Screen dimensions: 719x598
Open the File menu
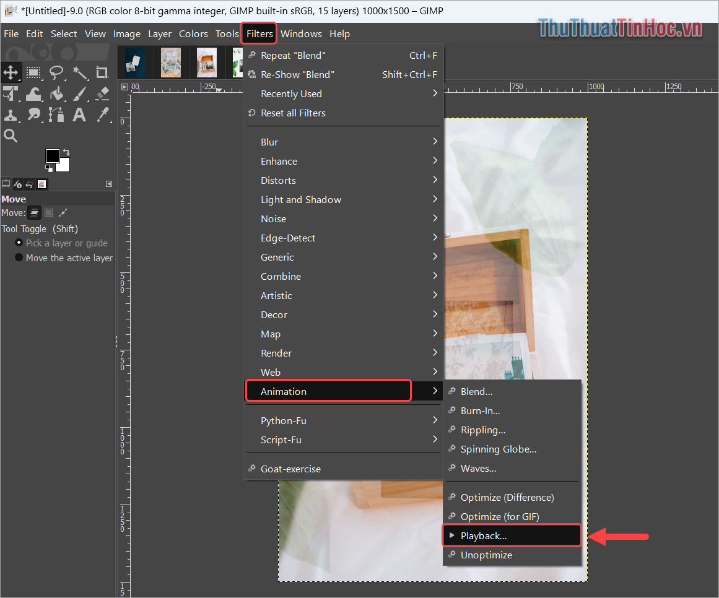coord(11,34)
